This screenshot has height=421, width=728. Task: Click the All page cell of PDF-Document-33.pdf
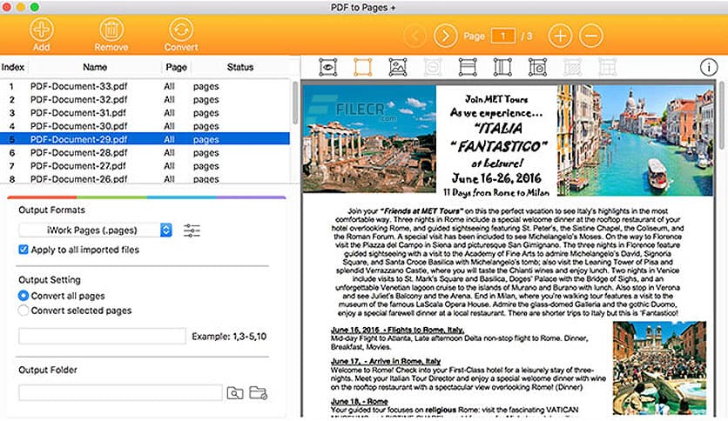point(170,86)
